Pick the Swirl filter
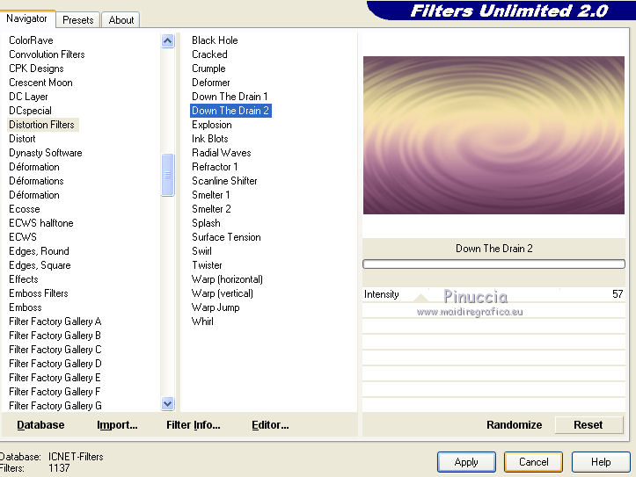The image size is (636, 477). [202, 251]
